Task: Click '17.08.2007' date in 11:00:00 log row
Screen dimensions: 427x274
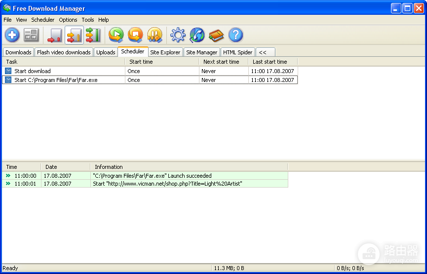Action: [x=57, y=176]
